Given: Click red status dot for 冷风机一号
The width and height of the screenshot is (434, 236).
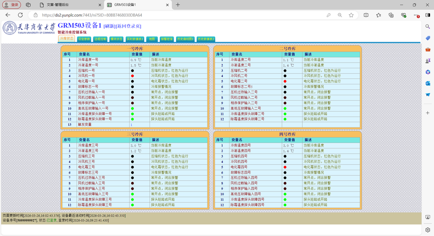Looking at the screenshot, I should [x=132, y=76].
